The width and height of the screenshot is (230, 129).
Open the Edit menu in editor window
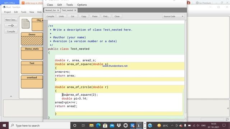pos(60,5)
